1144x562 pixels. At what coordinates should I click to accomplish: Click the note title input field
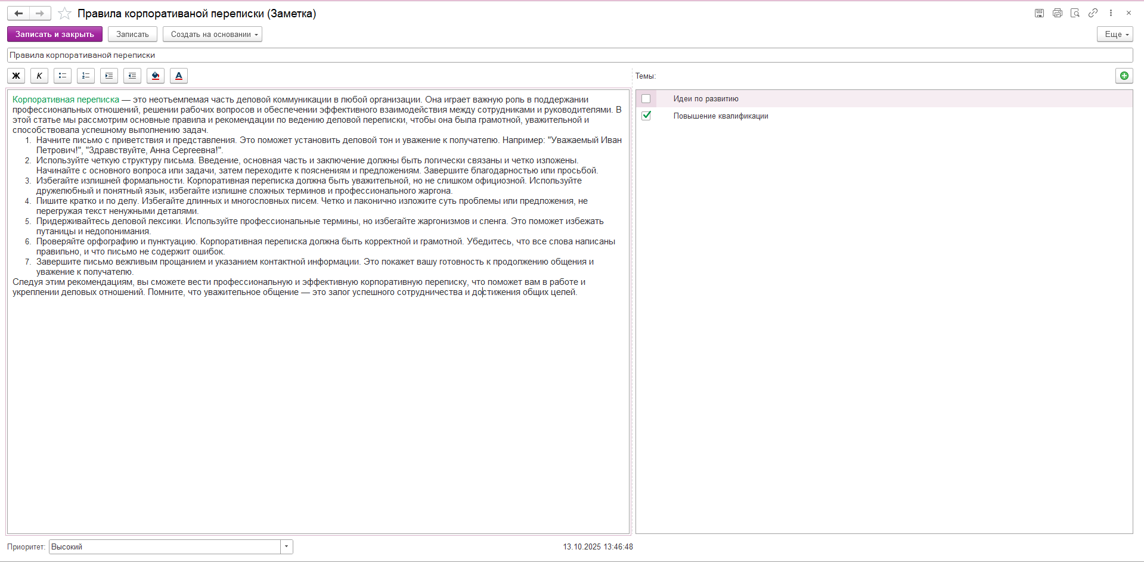(x=569, y=55)
